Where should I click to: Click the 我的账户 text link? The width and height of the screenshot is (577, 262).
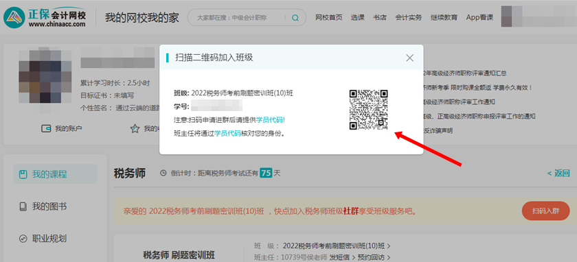[x=69, y=129]
